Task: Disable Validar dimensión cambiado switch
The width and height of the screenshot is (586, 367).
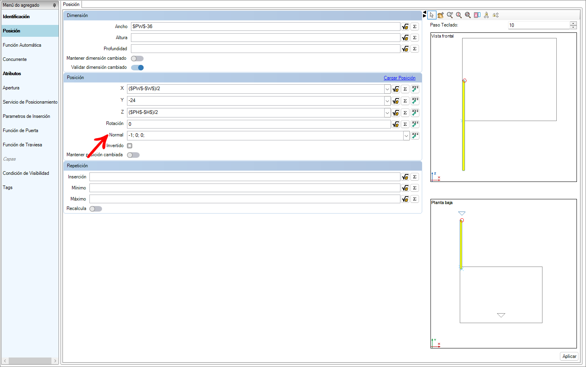Action: [137, 68]
